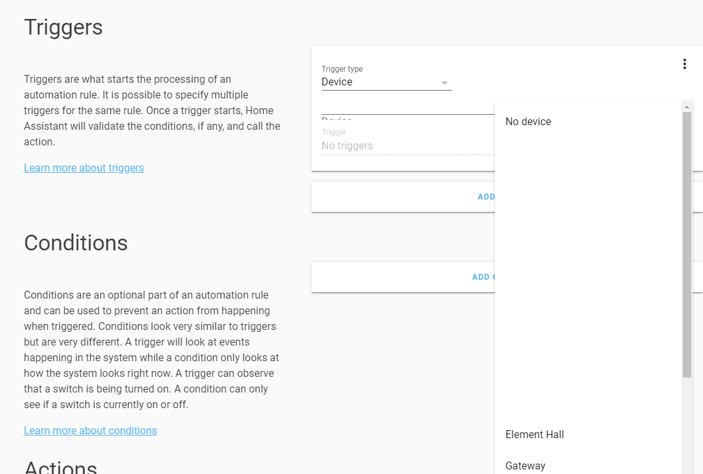Click the Trigger type dropdown arrow
Image resolution: width=703 pixels, height=474 pixels.
point(445,83)
